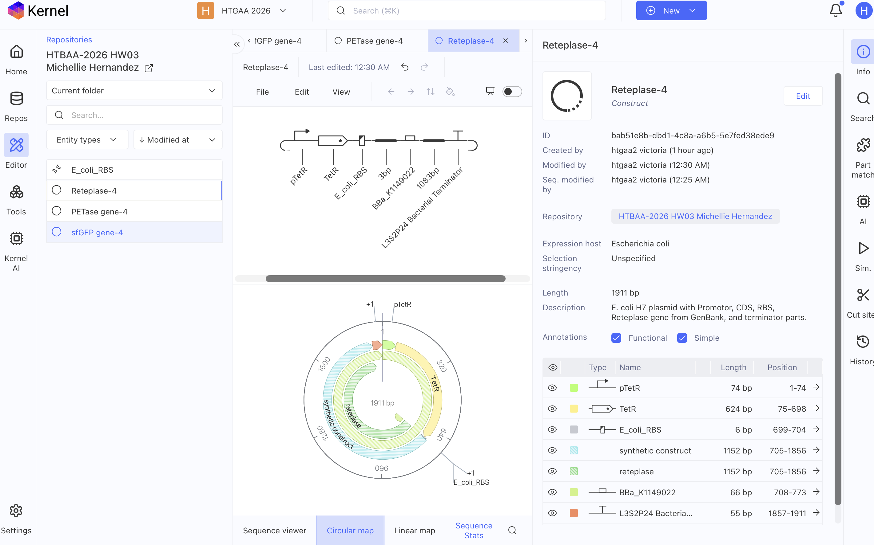Click the notifications bell icon

[835, 10]
